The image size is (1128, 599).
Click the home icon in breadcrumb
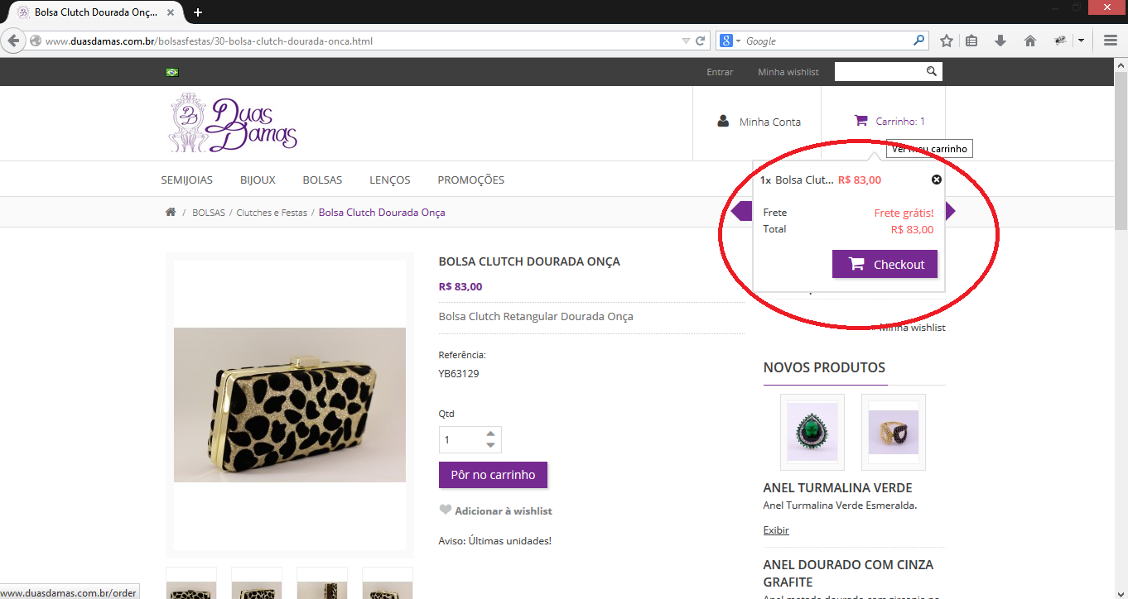click(171, 212)
